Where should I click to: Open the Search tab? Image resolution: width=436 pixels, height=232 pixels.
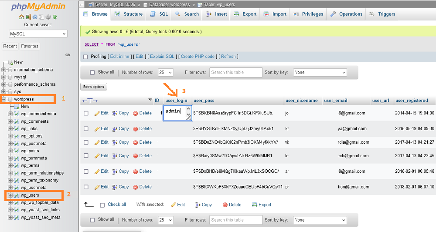[x=187, y=14]
